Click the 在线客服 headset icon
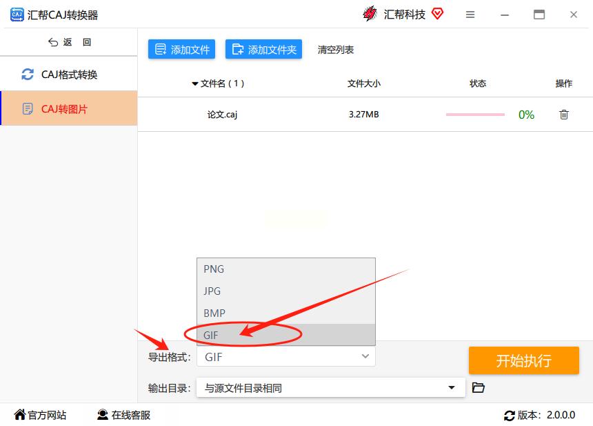Viewport: 593px width, 426px height. click(103, 415)
